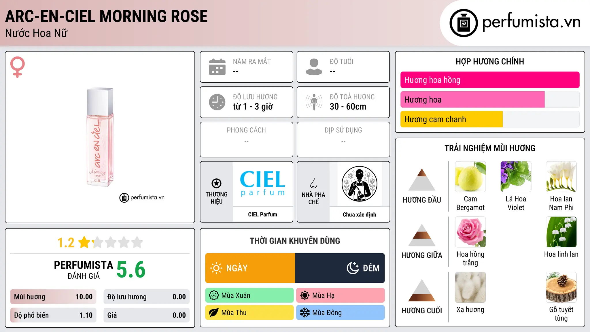This screenshot has width=590, height=332.
Task: Click the perfumista.vn site name text
Action: click(x=532, y=22)
